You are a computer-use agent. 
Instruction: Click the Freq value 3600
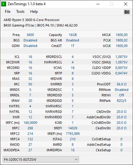(30, 35)
